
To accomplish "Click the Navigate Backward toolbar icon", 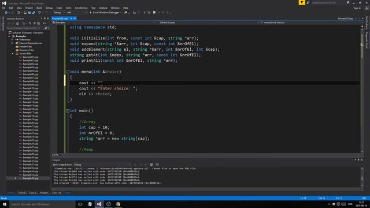I will point(6,13).
